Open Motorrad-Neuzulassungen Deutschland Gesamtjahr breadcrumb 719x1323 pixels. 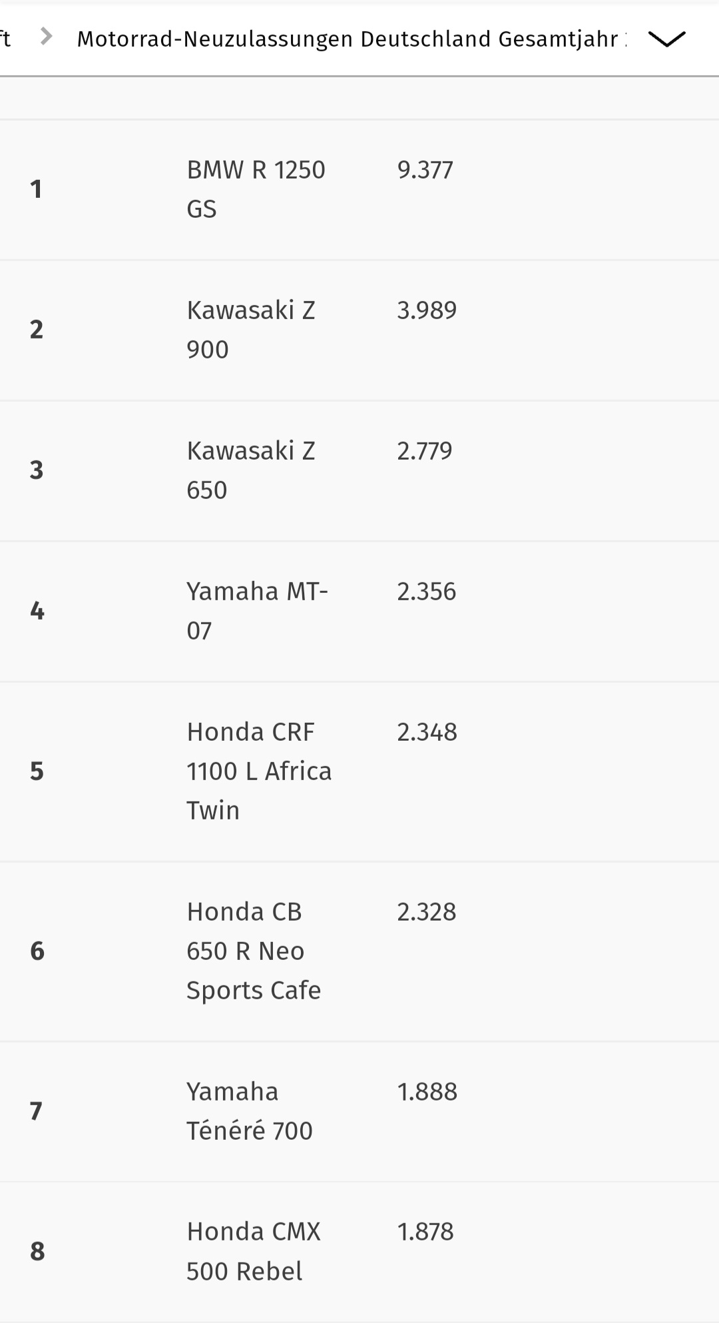coord(352,39)
